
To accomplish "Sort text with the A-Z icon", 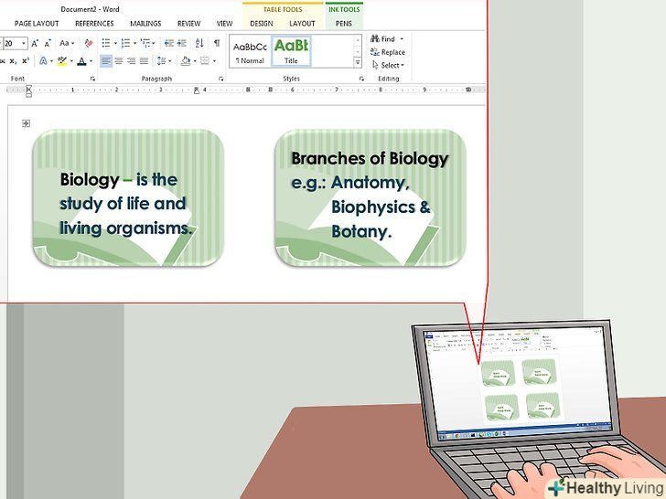I will point(199,43).
